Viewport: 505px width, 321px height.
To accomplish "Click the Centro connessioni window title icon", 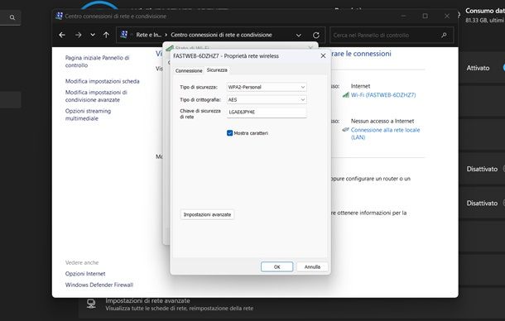I will pyautogui.click(x=59, y=16).
